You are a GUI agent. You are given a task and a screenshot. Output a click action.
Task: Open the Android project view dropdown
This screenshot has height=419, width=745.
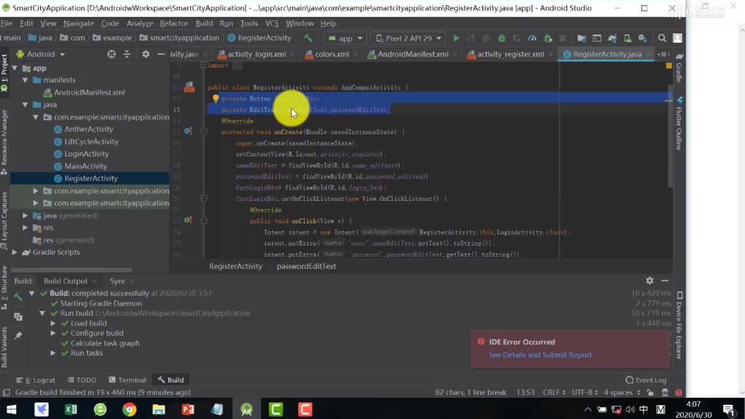tap(41, 54)
